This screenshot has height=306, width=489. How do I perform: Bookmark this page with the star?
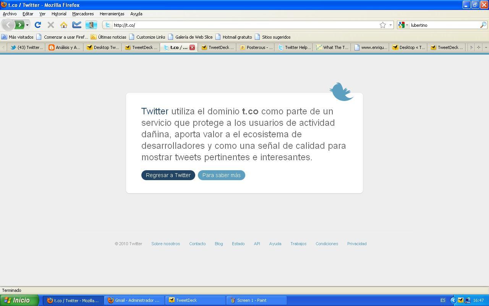pyautogui.click(x=382, y=25)
